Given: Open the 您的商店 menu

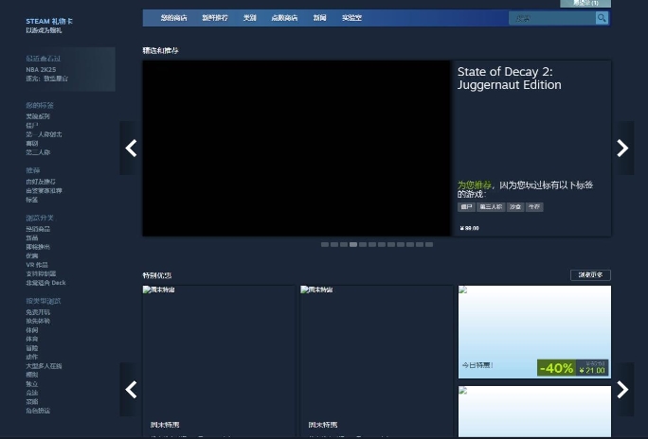Looking at the screenshot, I should [174, 18].
